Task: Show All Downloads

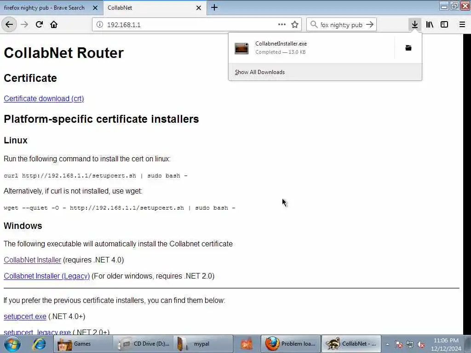Action: point(260,72)
